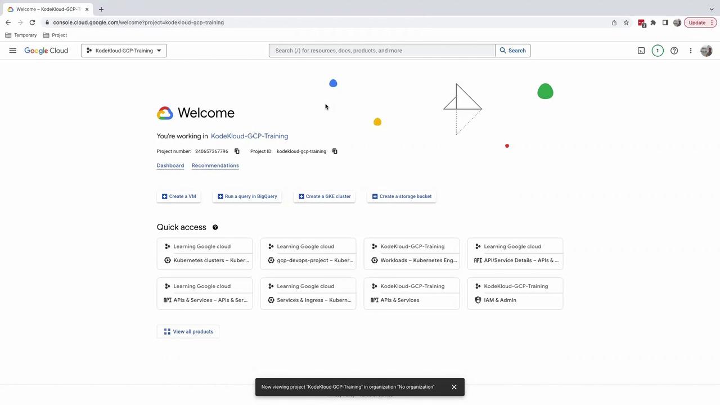The width and height of the screenshot is (720, 405).
Task: Copy the Project ID to clipboard
Action: coord(335,151)
